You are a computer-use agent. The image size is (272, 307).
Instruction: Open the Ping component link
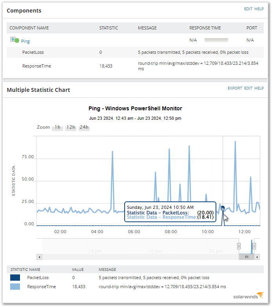click(x=25, y=41)
